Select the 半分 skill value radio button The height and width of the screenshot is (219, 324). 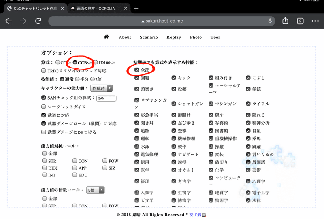coord(77,79)
